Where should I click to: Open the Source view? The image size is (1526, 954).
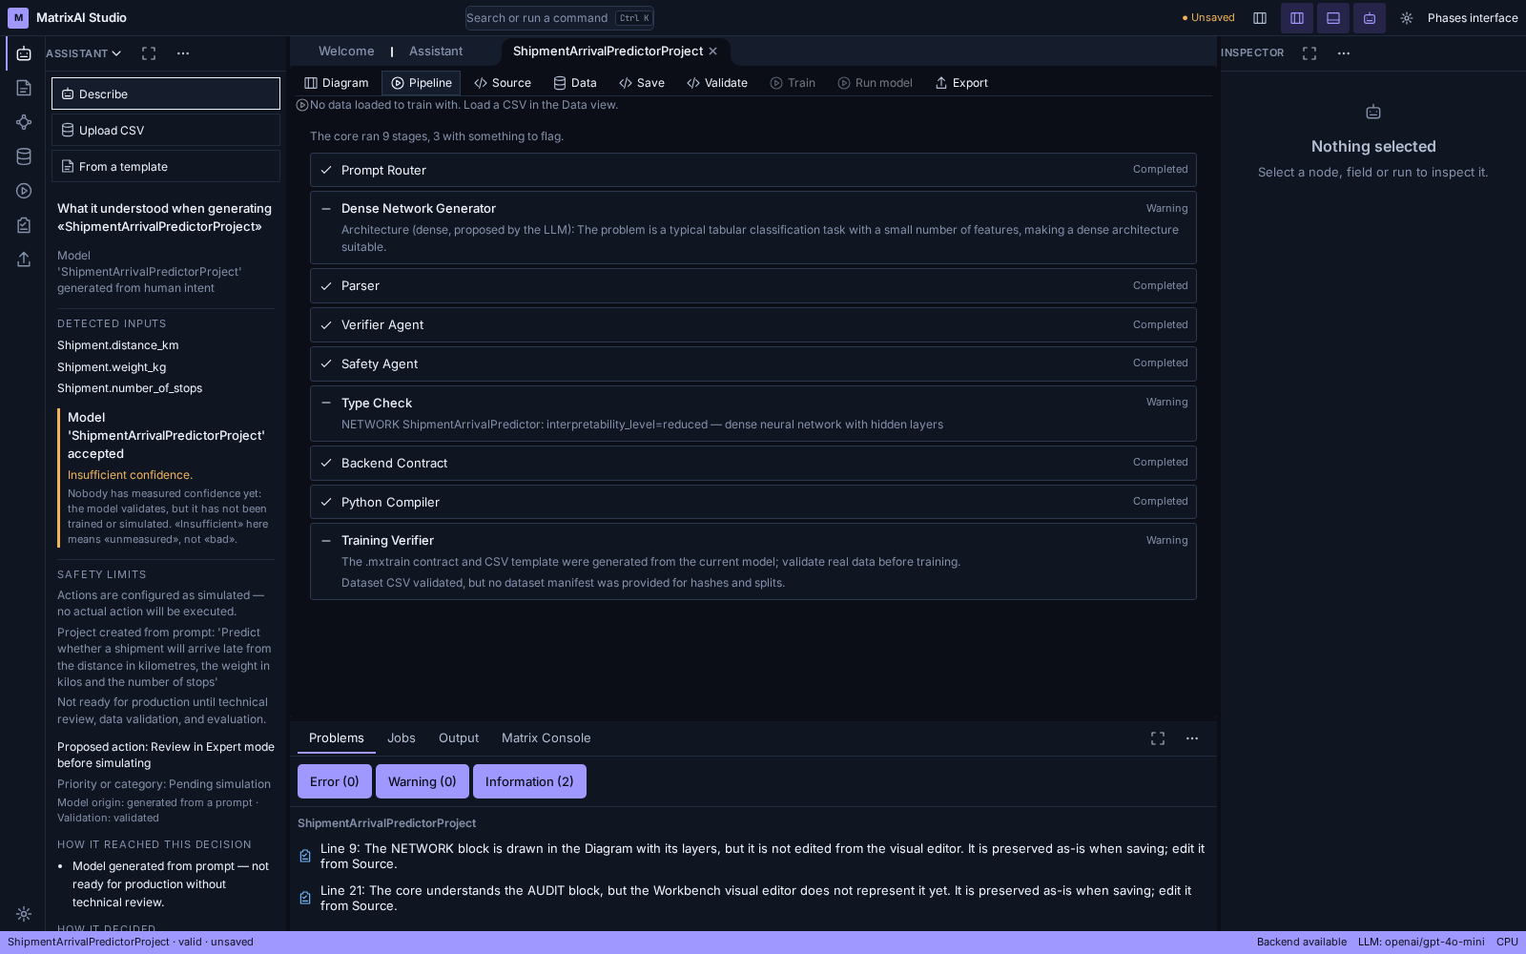(x=503, y=83)
